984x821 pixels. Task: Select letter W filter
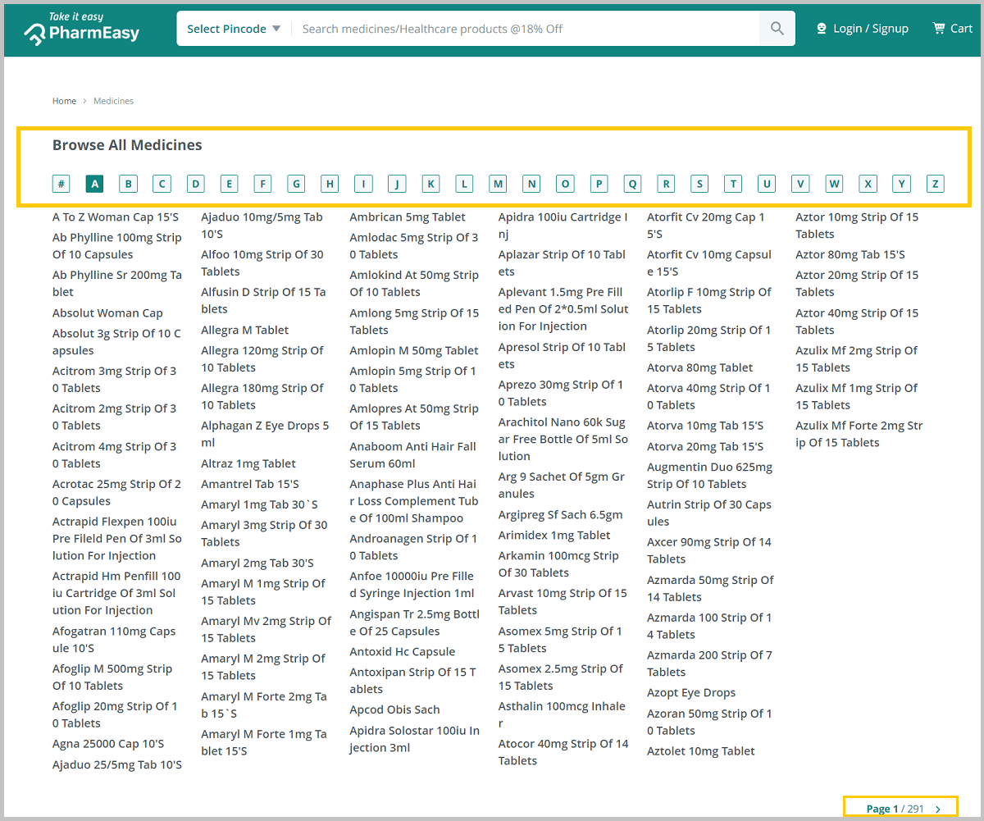[x=834, y=184]
